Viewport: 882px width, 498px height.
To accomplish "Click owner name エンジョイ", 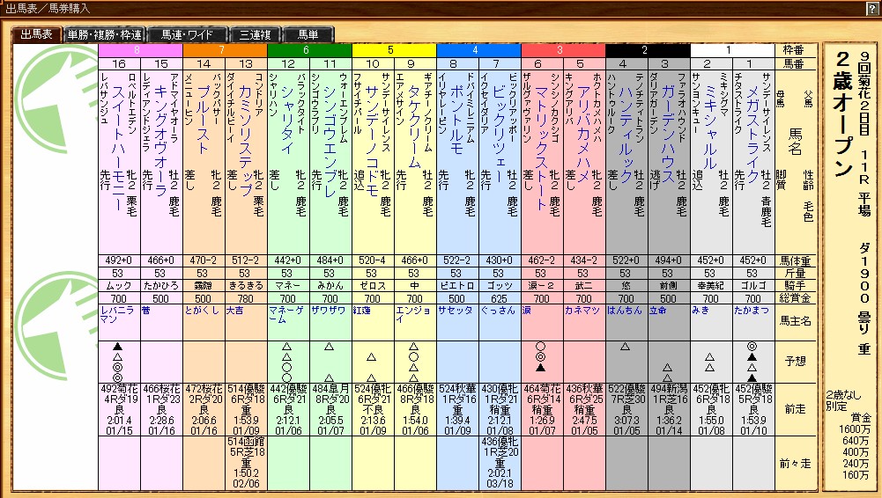I will pyautogui.click(x=413, y=314).
